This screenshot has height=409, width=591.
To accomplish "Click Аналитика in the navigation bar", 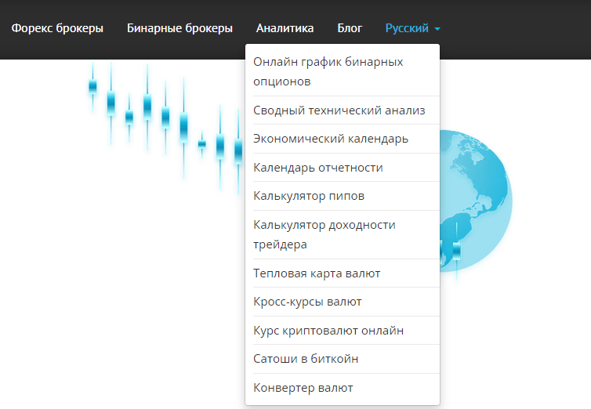I will (285, 28).
